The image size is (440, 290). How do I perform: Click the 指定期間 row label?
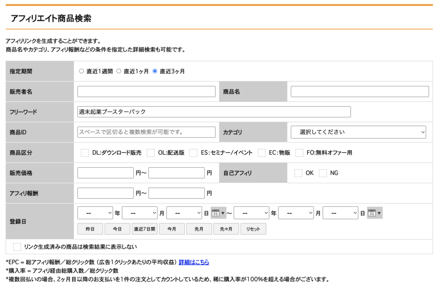click(21, 71)
